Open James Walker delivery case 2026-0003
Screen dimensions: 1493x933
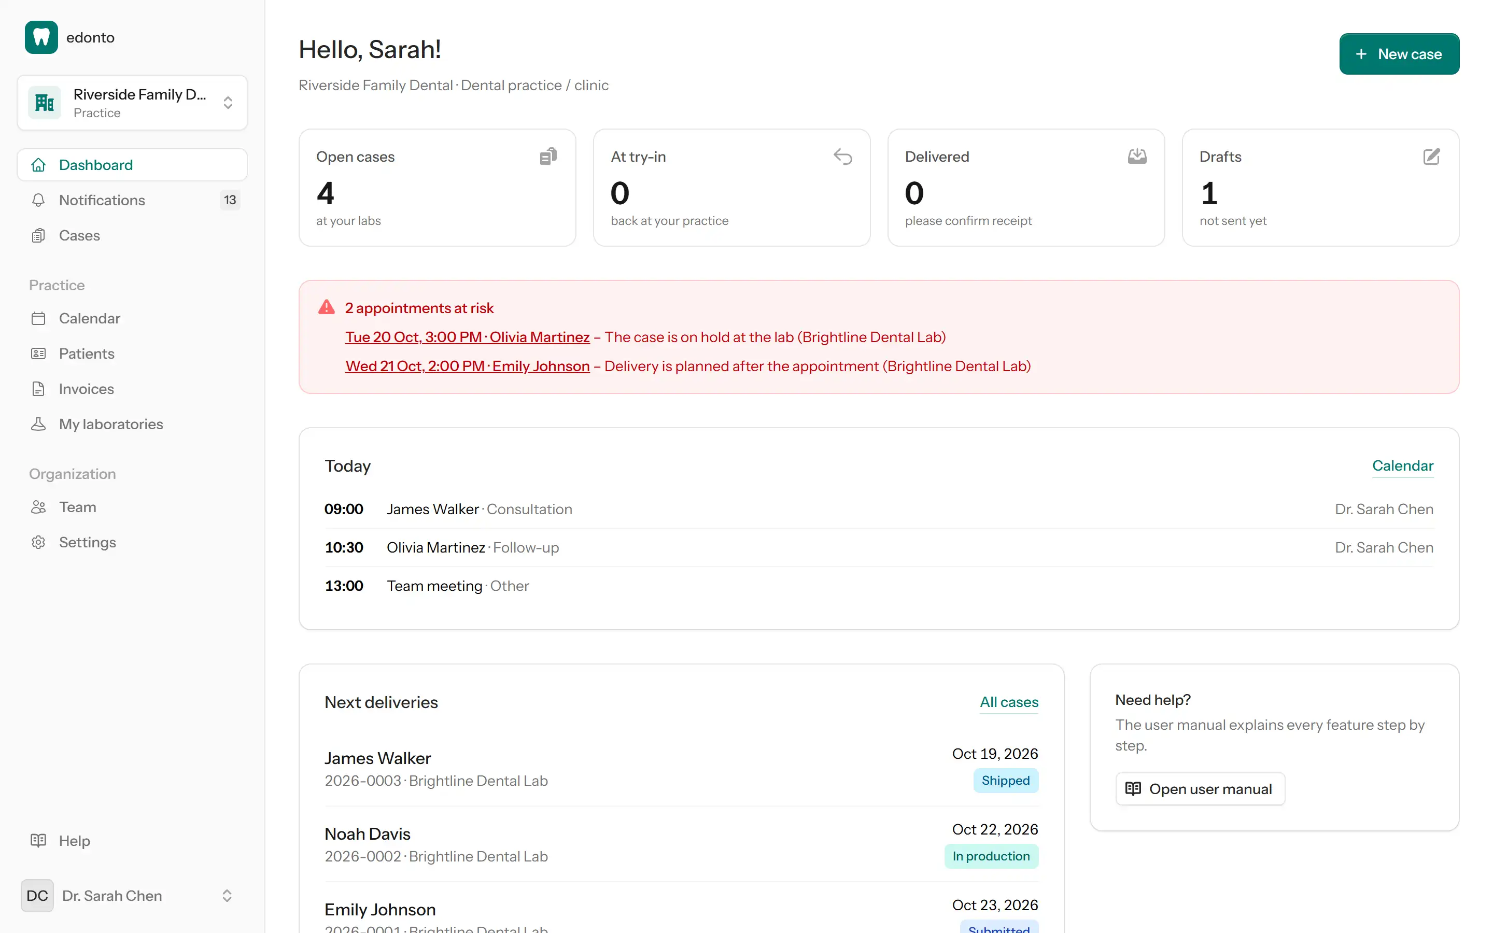point(681,768)
